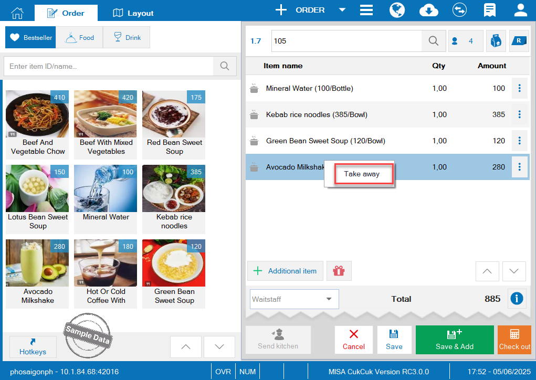The image size is (536, 380).
Task: Open options menu for Green Bean Sweet Soup row
Action: [520, 141]
